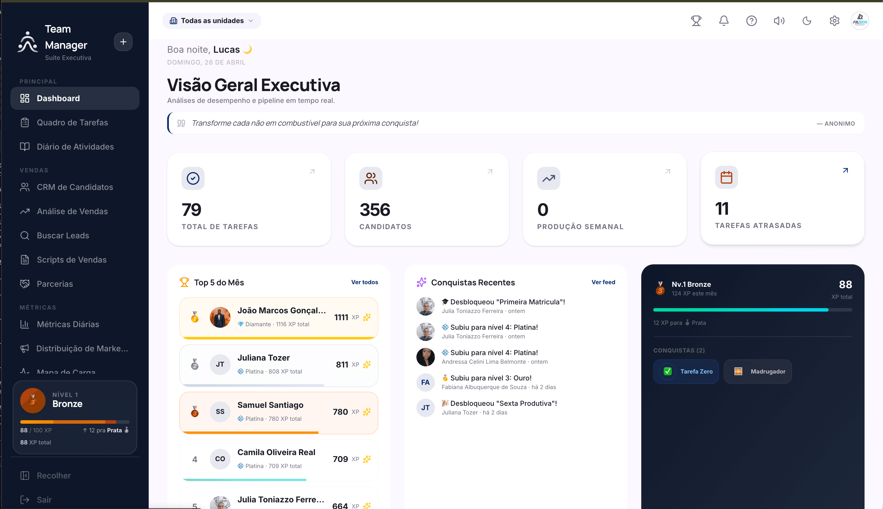Screen dimensions: 883x509
Task: Open the trophy rankings icon
Action: (696, 21)
